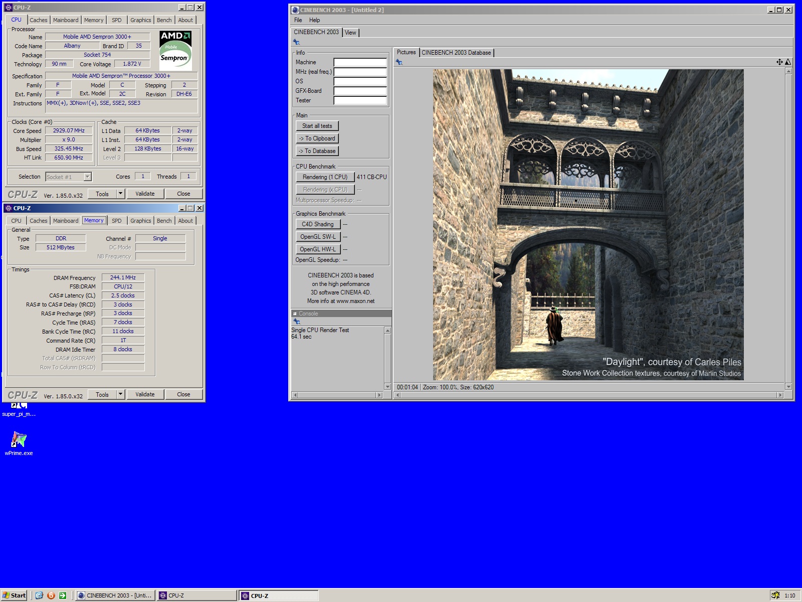Screen dimensions: 802x602
Task: Click the clock showing 1:10
Action: pos(790,595)
